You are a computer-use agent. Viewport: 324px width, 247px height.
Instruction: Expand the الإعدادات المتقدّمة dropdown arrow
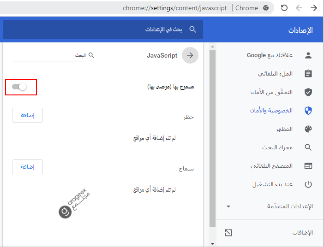pyautogui.click(x=228, y=206)
